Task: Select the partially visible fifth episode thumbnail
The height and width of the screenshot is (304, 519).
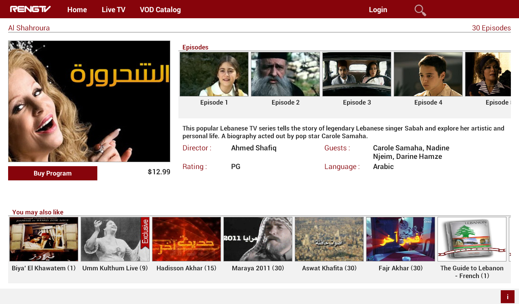Action: (x=488, y=74)
